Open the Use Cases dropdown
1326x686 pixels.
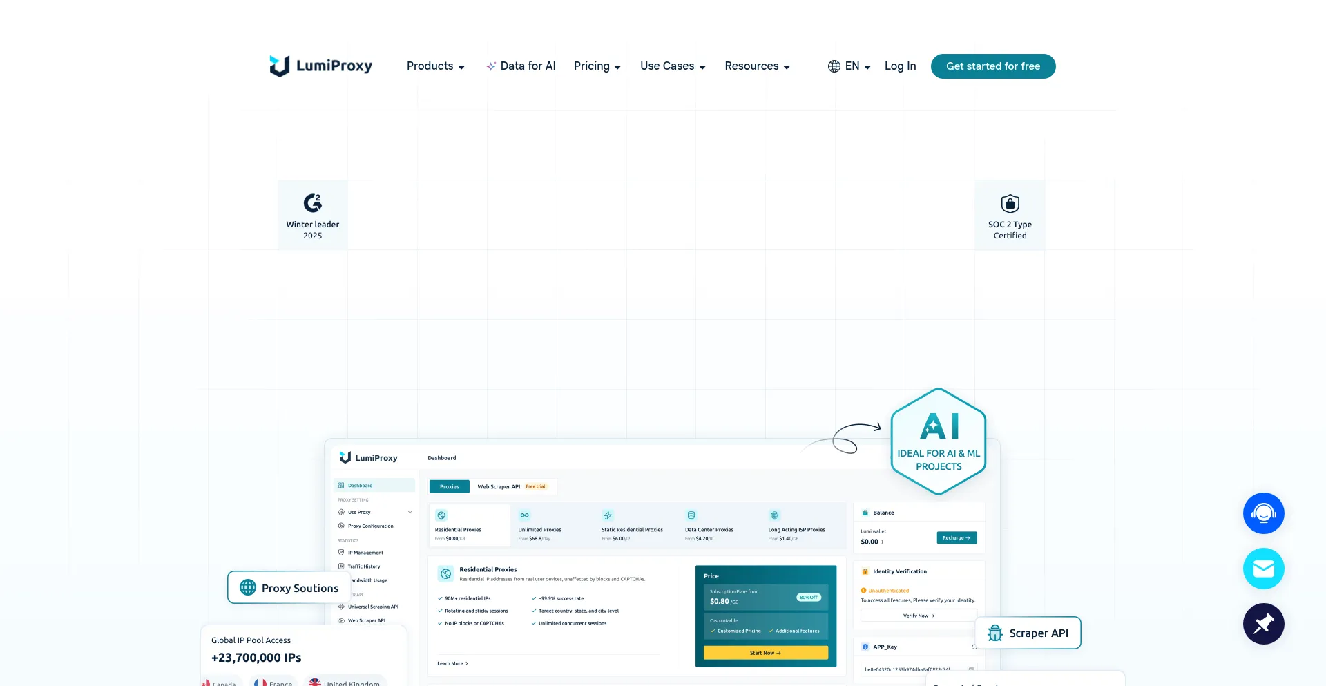pyautogui.click(x=673, y=66)
